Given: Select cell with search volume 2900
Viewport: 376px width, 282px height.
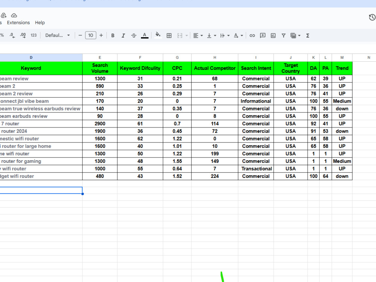Looking at the screenshot, I should pos(100,124).
